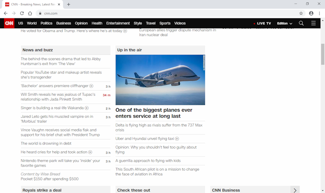Viewport: 325px width, 193px height.
Task: Open the Opinion section
Action: pyautogui.click(x=81, y=23)
